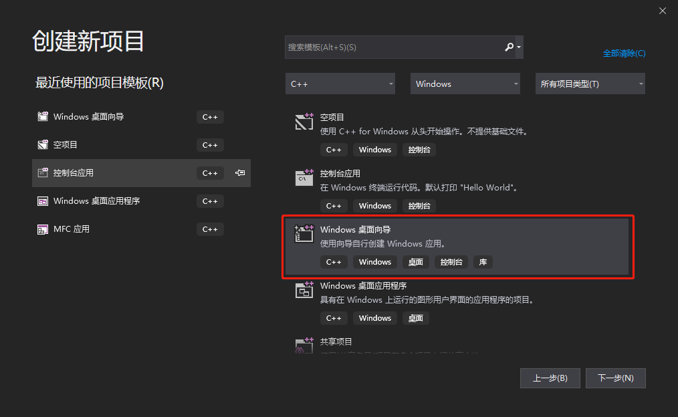Click the Windows 桌面向导 icon in recent templates

[42, 117]
